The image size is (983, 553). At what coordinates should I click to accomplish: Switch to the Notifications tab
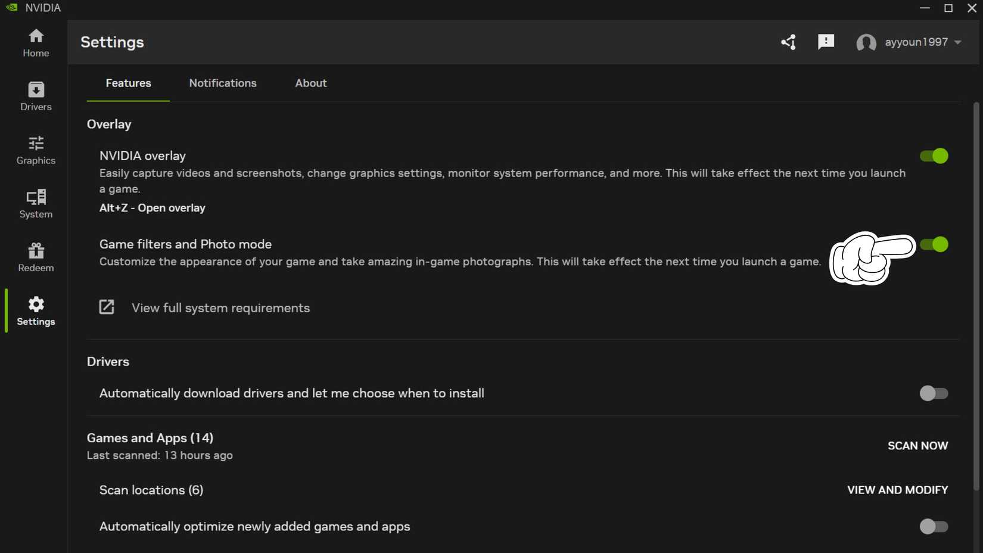[x=222, y=83]
